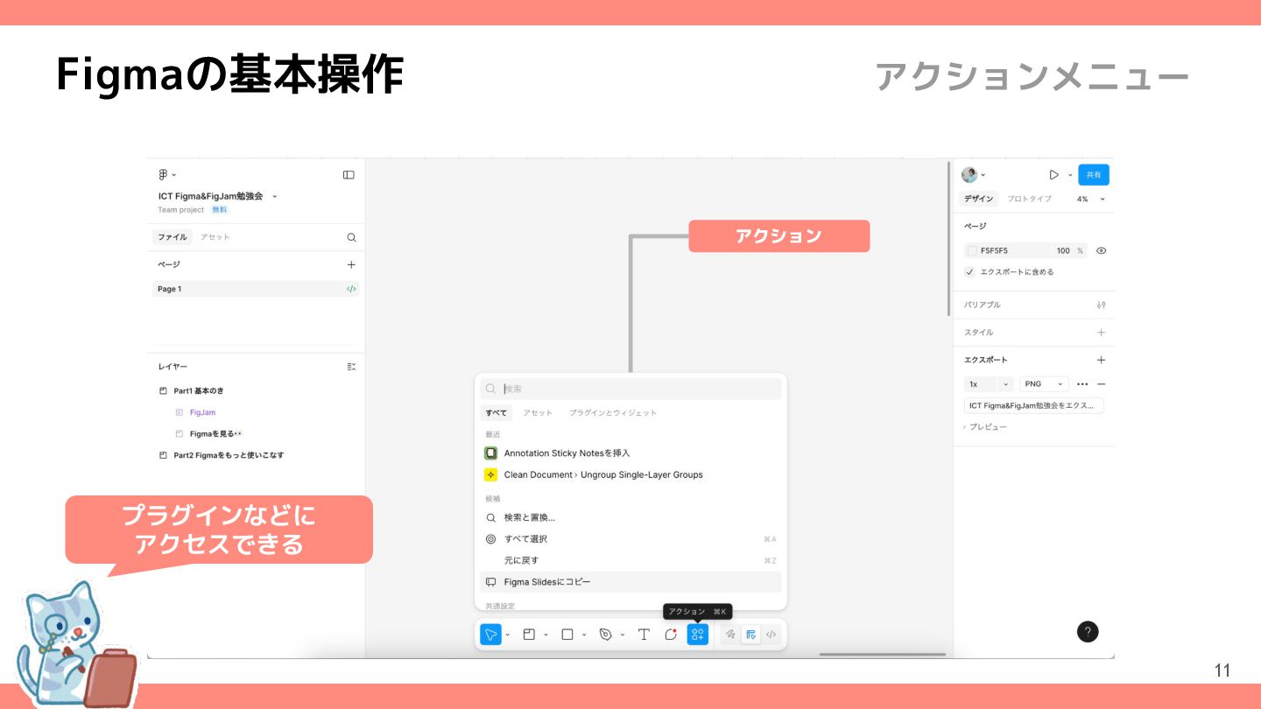This screenshot has height=709, width=1261.
Task: Open the バリアブル variables settings icon
Action: tap(1101, 305)
